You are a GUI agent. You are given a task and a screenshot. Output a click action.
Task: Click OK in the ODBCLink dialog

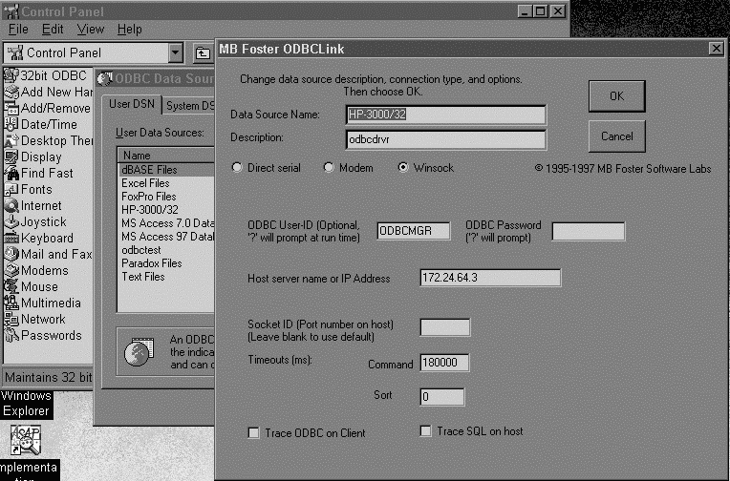(x=617, y=96)
